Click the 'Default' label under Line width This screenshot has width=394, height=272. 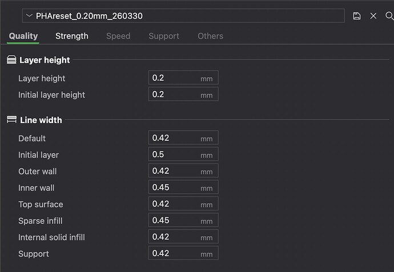click(x=32, y=139)
